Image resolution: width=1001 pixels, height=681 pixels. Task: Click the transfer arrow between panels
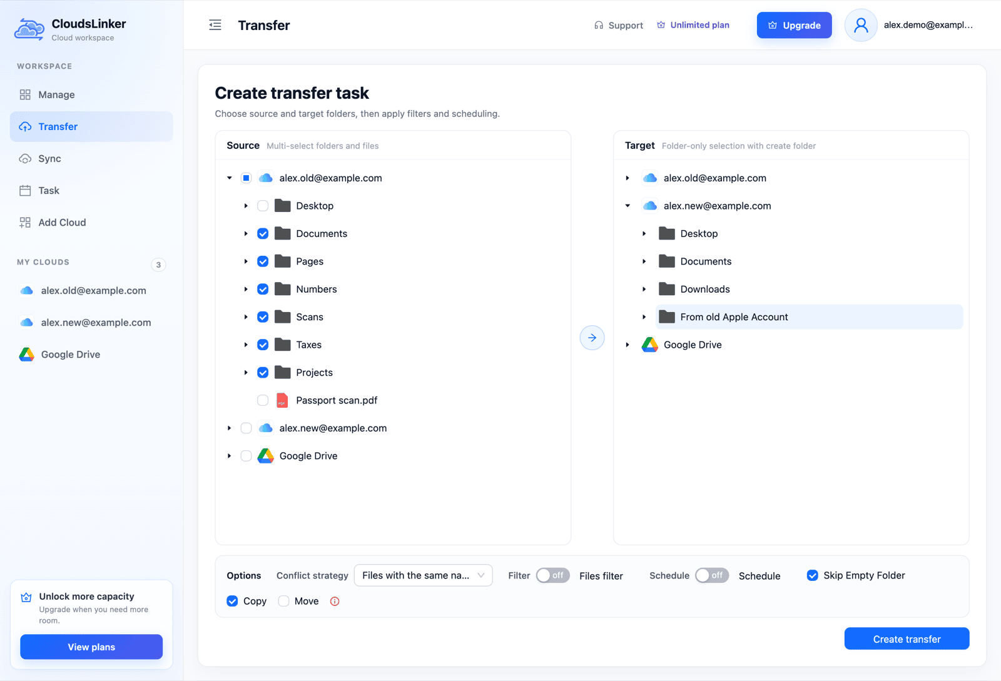point(592,338)
